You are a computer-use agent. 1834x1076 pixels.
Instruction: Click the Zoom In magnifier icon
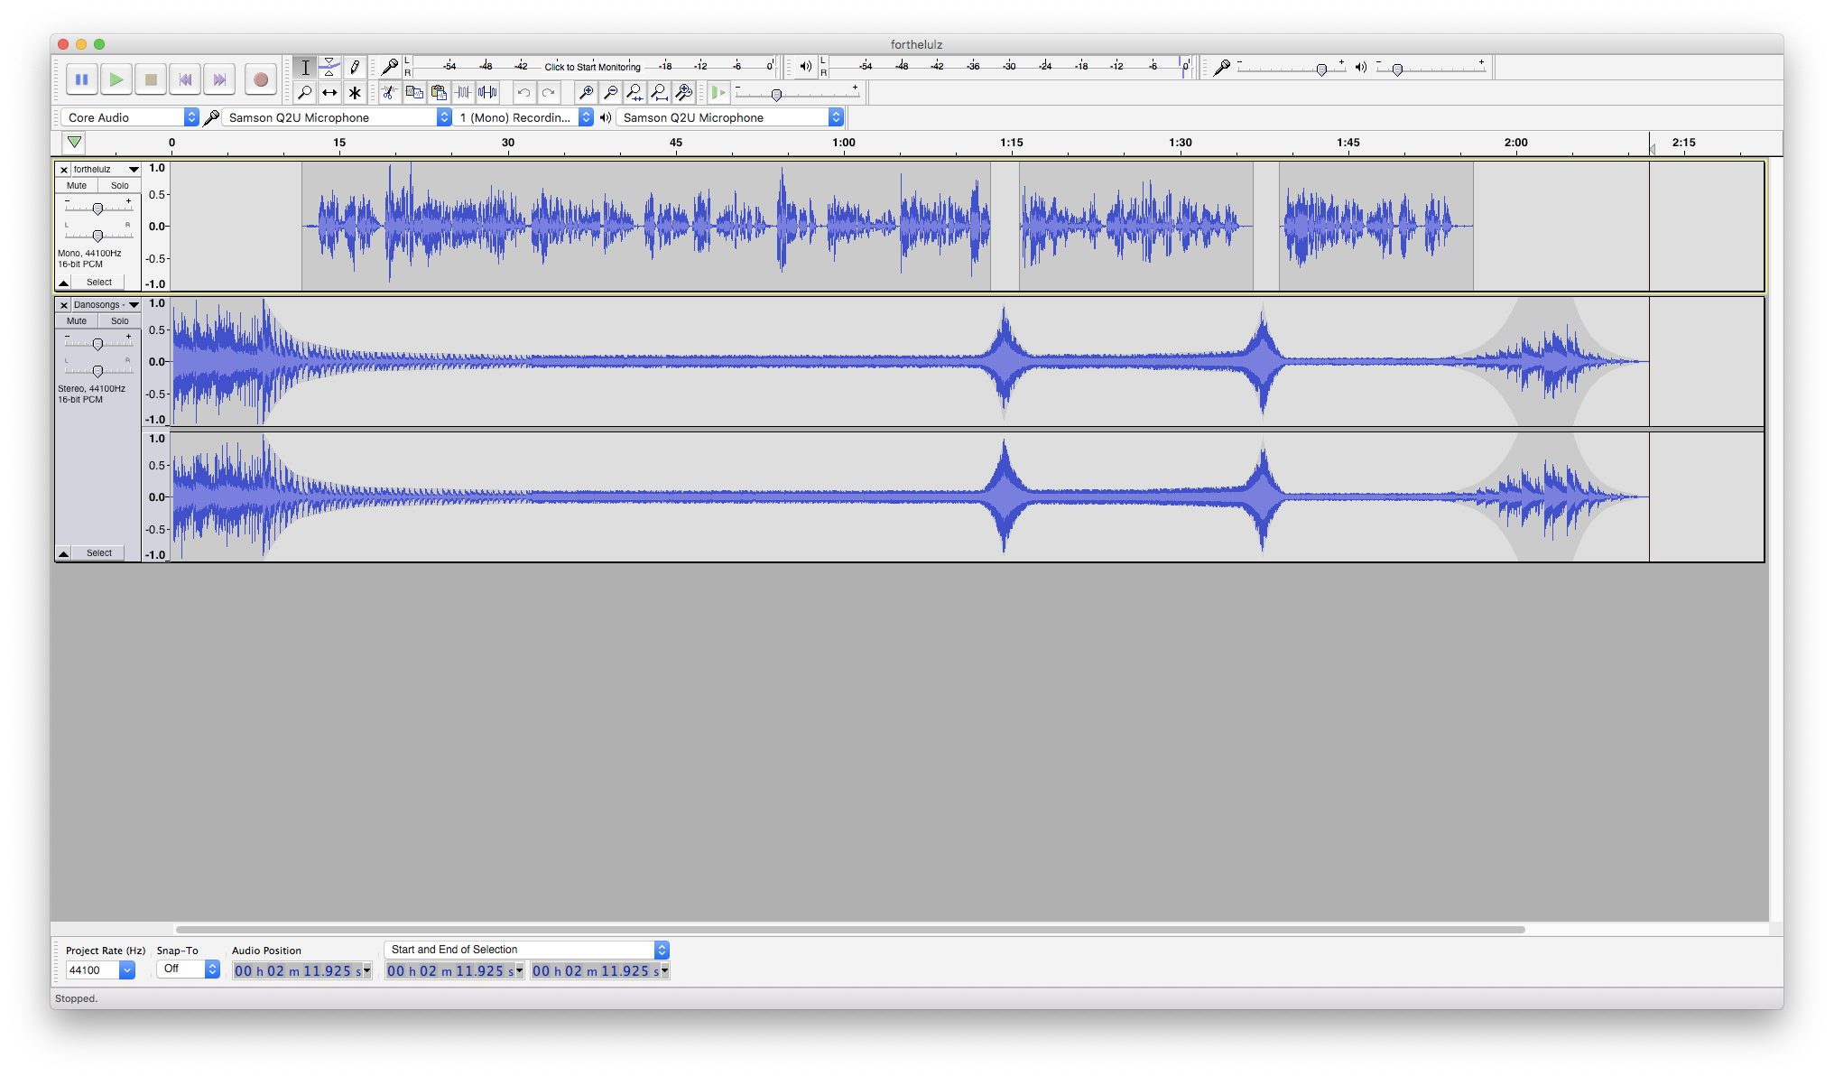click(x=586, y=92)
